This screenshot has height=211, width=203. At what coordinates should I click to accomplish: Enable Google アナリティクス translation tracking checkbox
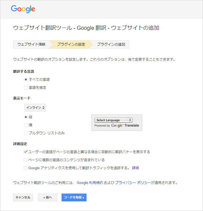(26, 168)
